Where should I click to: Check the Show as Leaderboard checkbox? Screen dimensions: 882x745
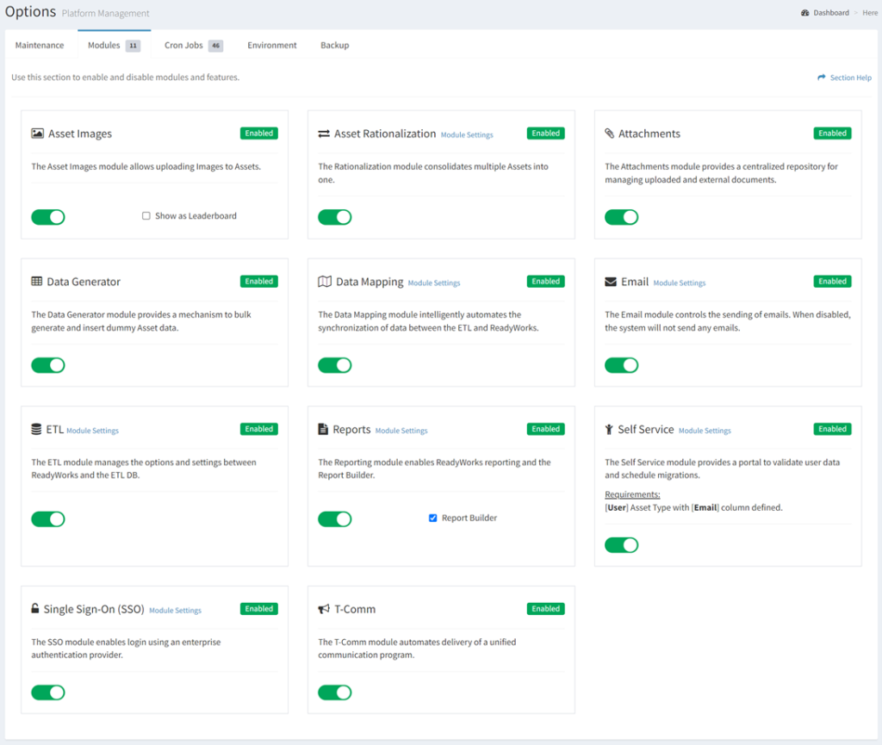click(x=146, y=216)
